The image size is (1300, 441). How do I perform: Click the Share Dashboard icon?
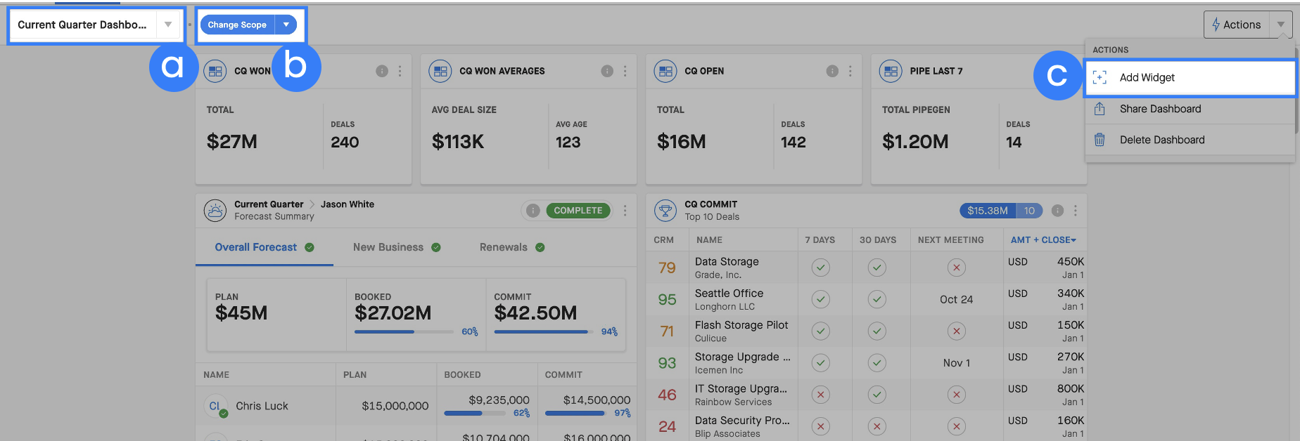1100,109
